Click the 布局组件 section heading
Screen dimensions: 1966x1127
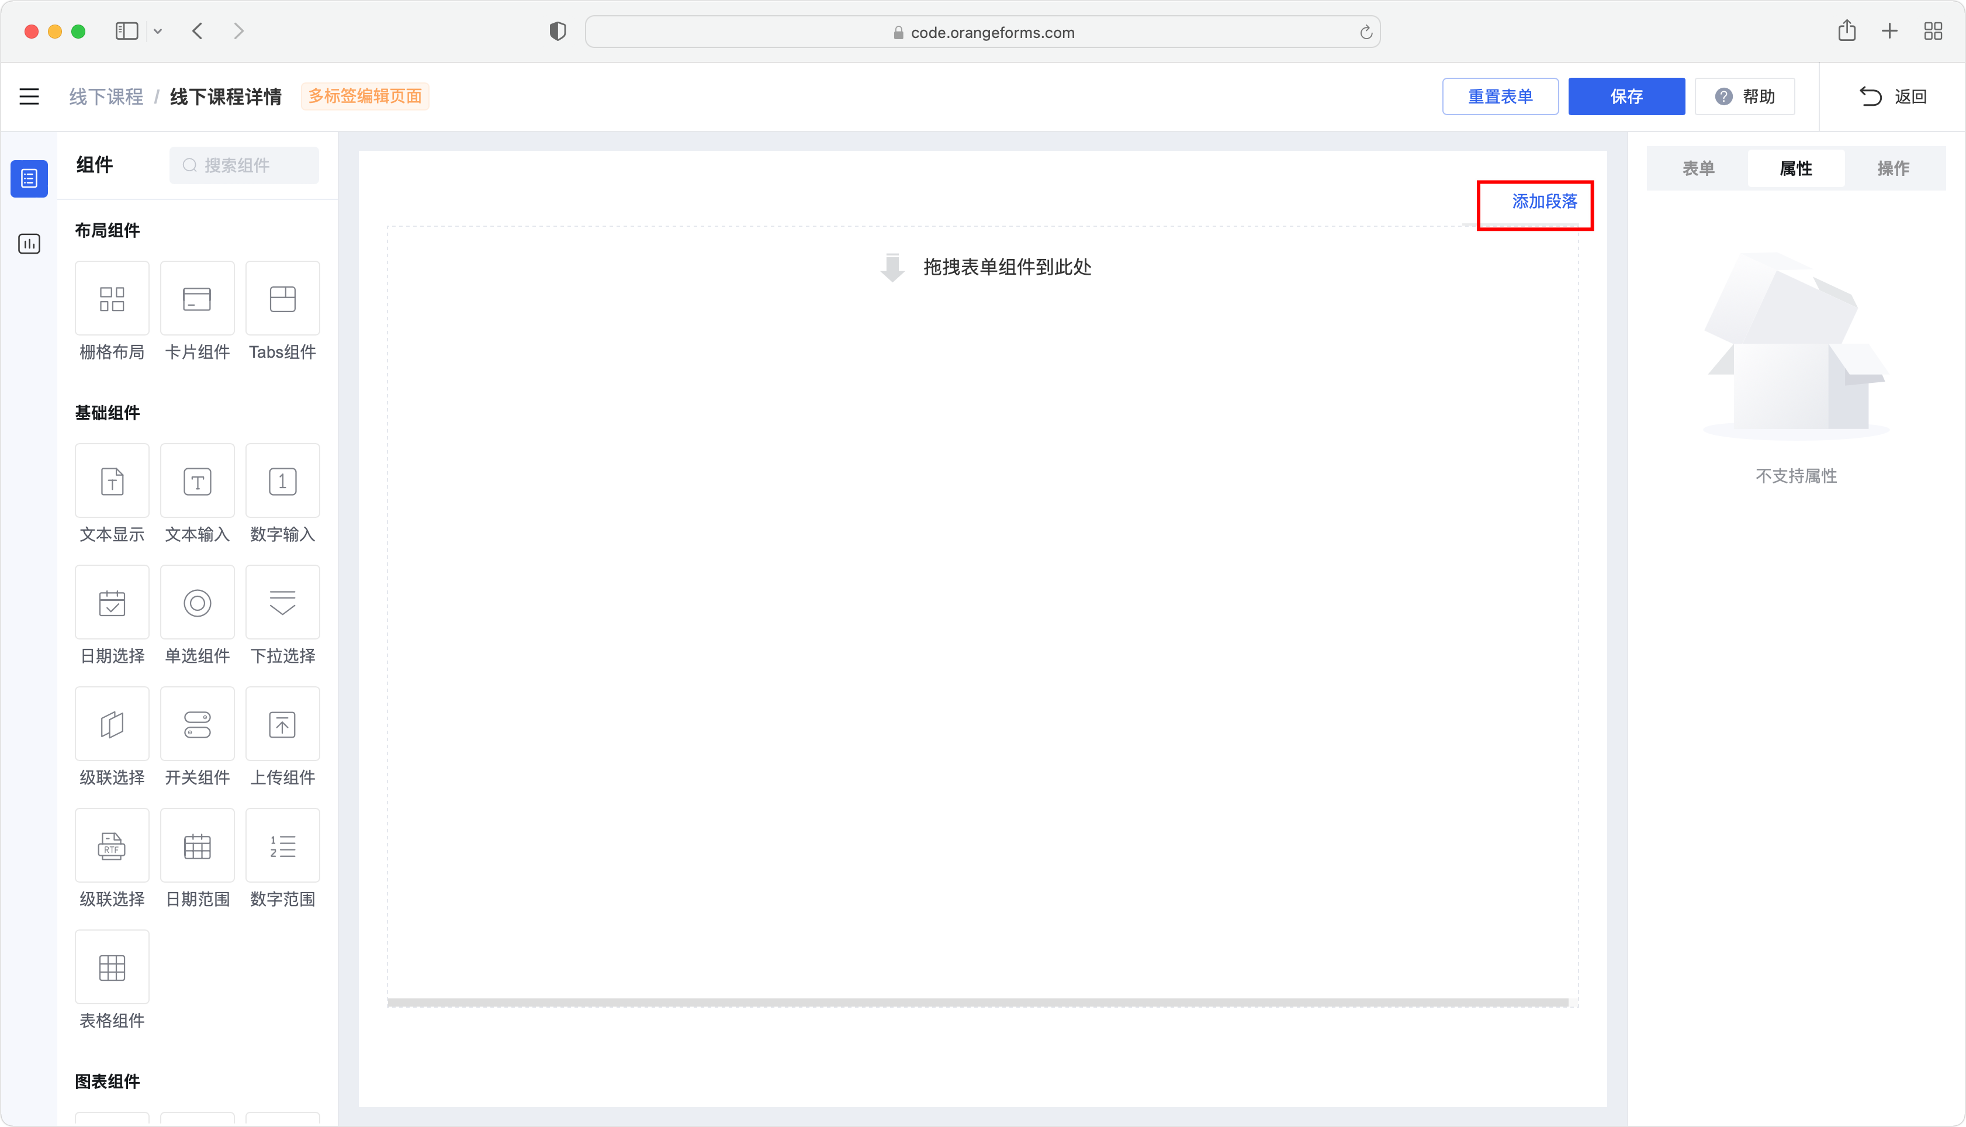[107, 230]
